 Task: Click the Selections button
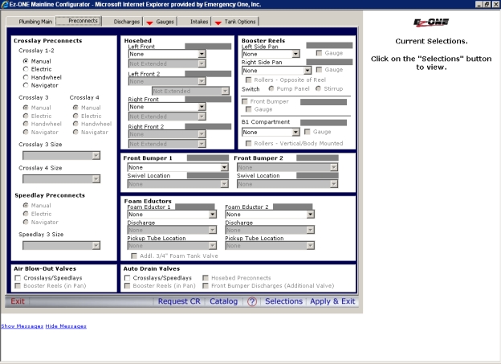(283, 301)
